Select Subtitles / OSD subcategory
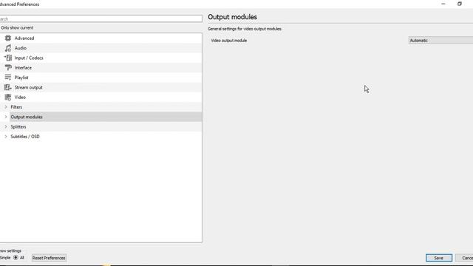 point(25,136)
